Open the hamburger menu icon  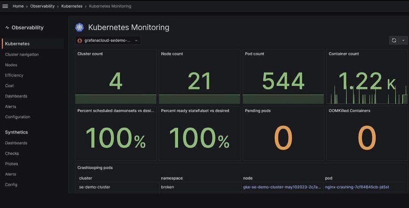point(5,6)
